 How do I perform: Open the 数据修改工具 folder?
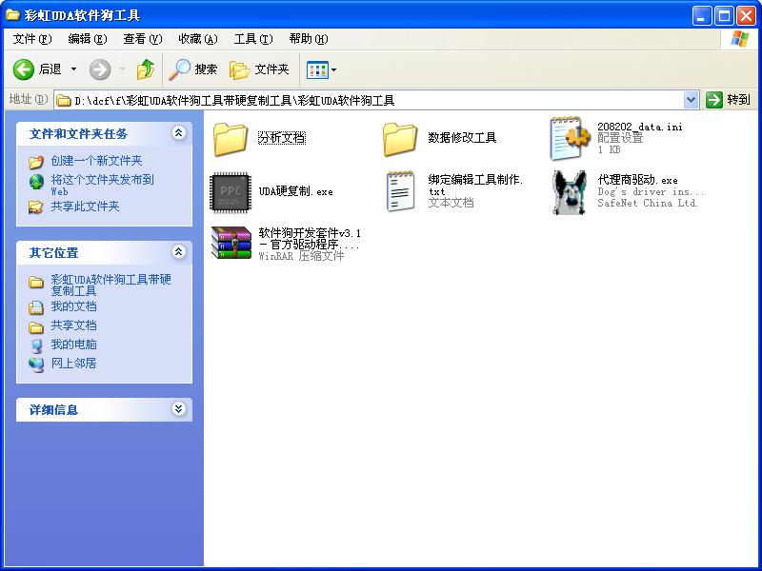coord(400,138)
